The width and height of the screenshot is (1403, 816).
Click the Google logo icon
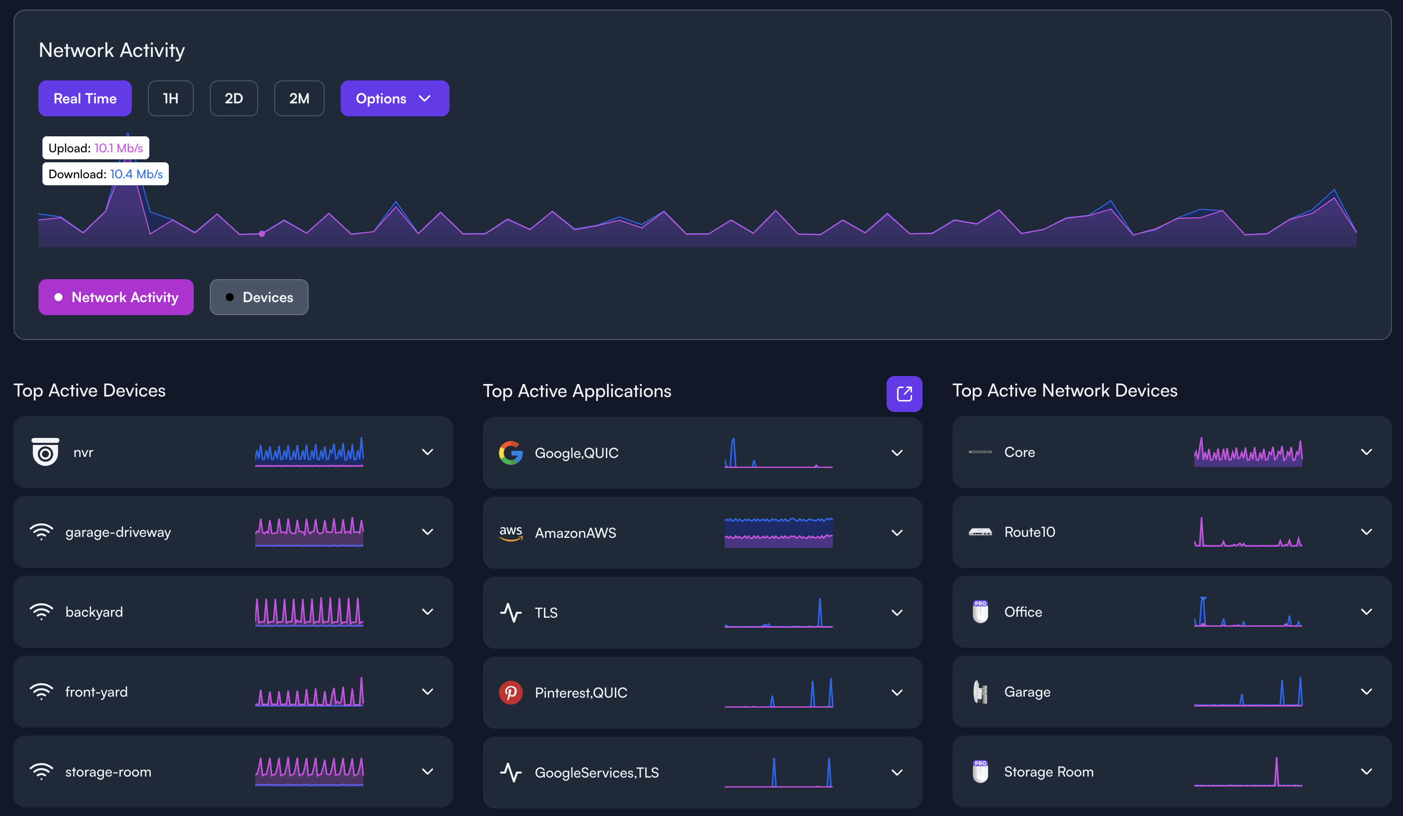[x=510, y=453]
